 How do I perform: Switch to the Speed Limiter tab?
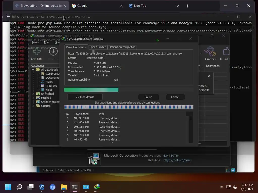pos(98,47)
